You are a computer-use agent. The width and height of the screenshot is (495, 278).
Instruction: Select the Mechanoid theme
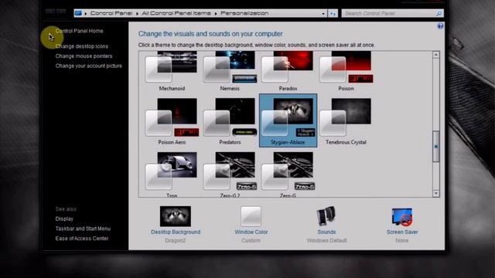pyautogui.click(x=172, y=71)
